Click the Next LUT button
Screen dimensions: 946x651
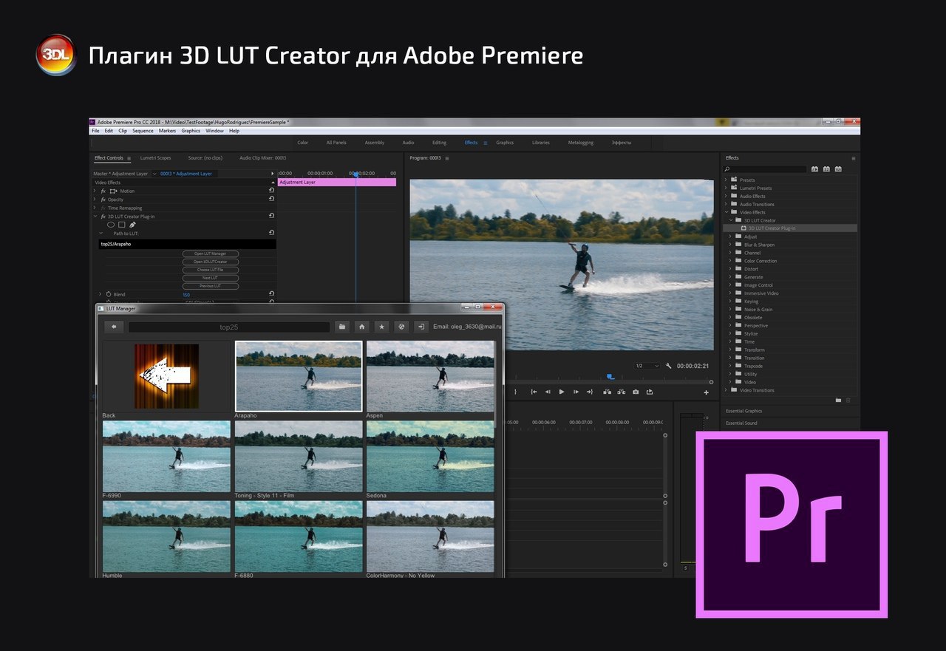point(211,278)
